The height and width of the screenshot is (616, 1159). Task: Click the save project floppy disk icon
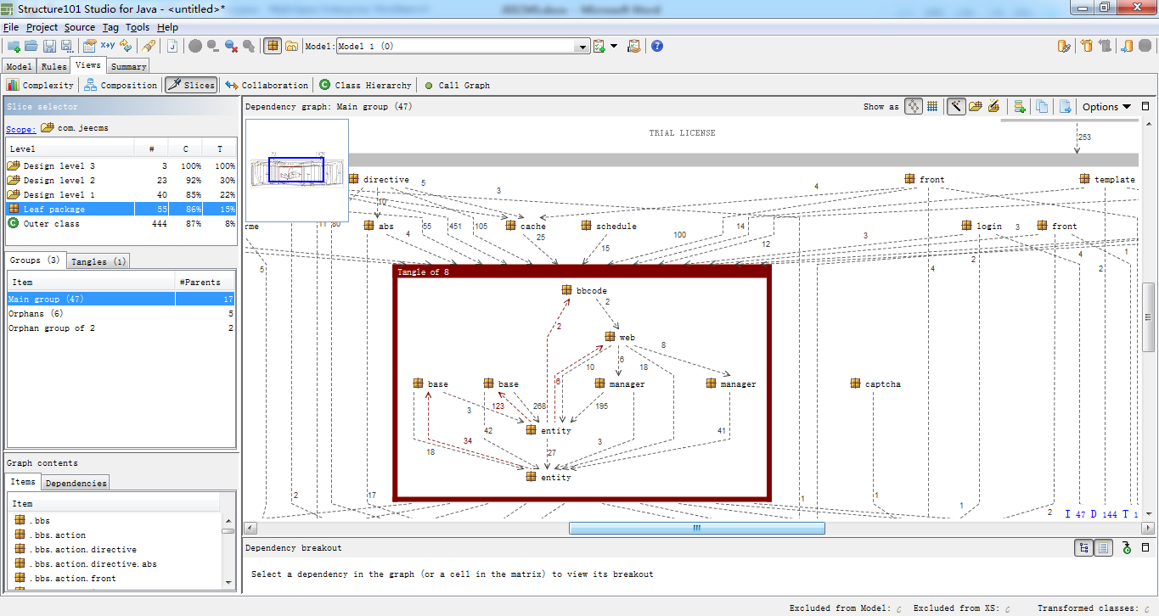click(x=49, y=46)
